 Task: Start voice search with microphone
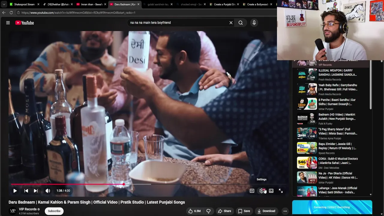tap(254, 22)
